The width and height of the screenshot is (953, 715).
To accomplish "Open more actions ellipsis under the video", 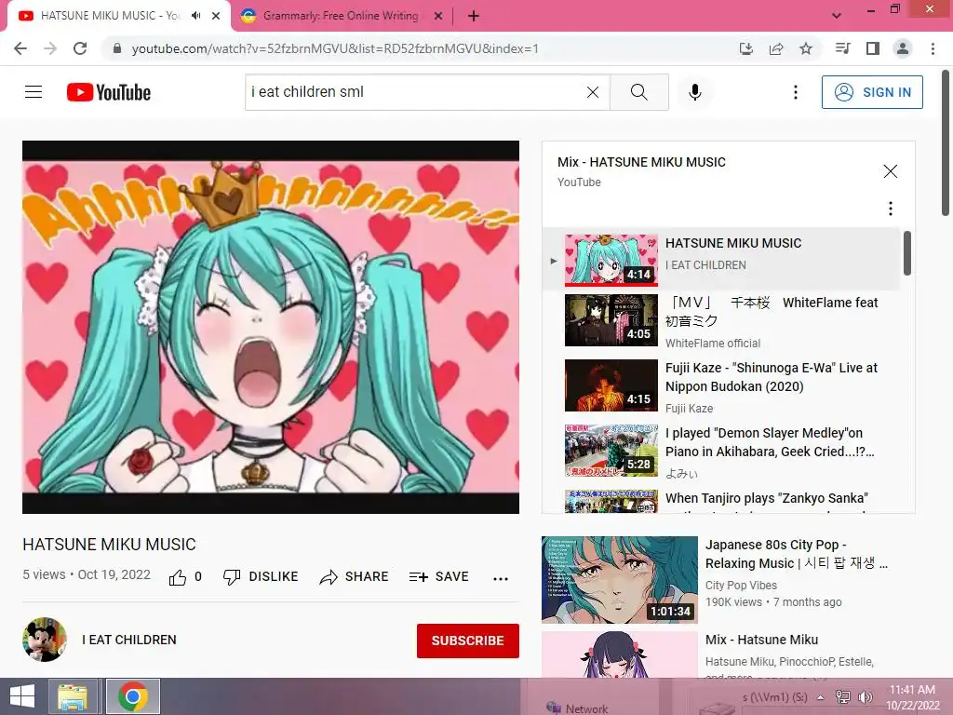I will (500, 579).
